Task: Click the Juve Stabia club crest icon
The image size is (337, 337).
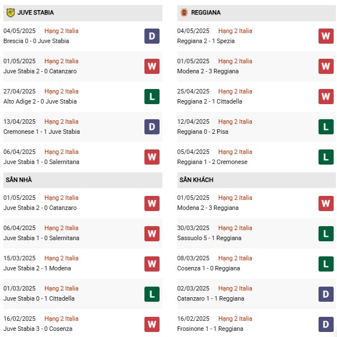Action: coord(10,13)
